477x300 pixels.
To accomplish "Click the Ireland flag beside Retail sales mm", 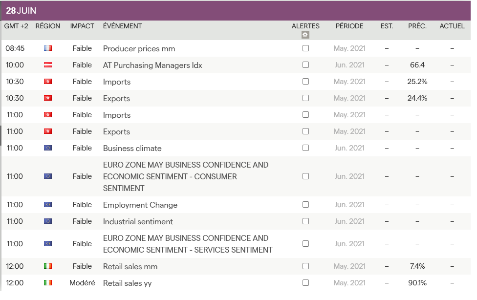I will (48, 266).
